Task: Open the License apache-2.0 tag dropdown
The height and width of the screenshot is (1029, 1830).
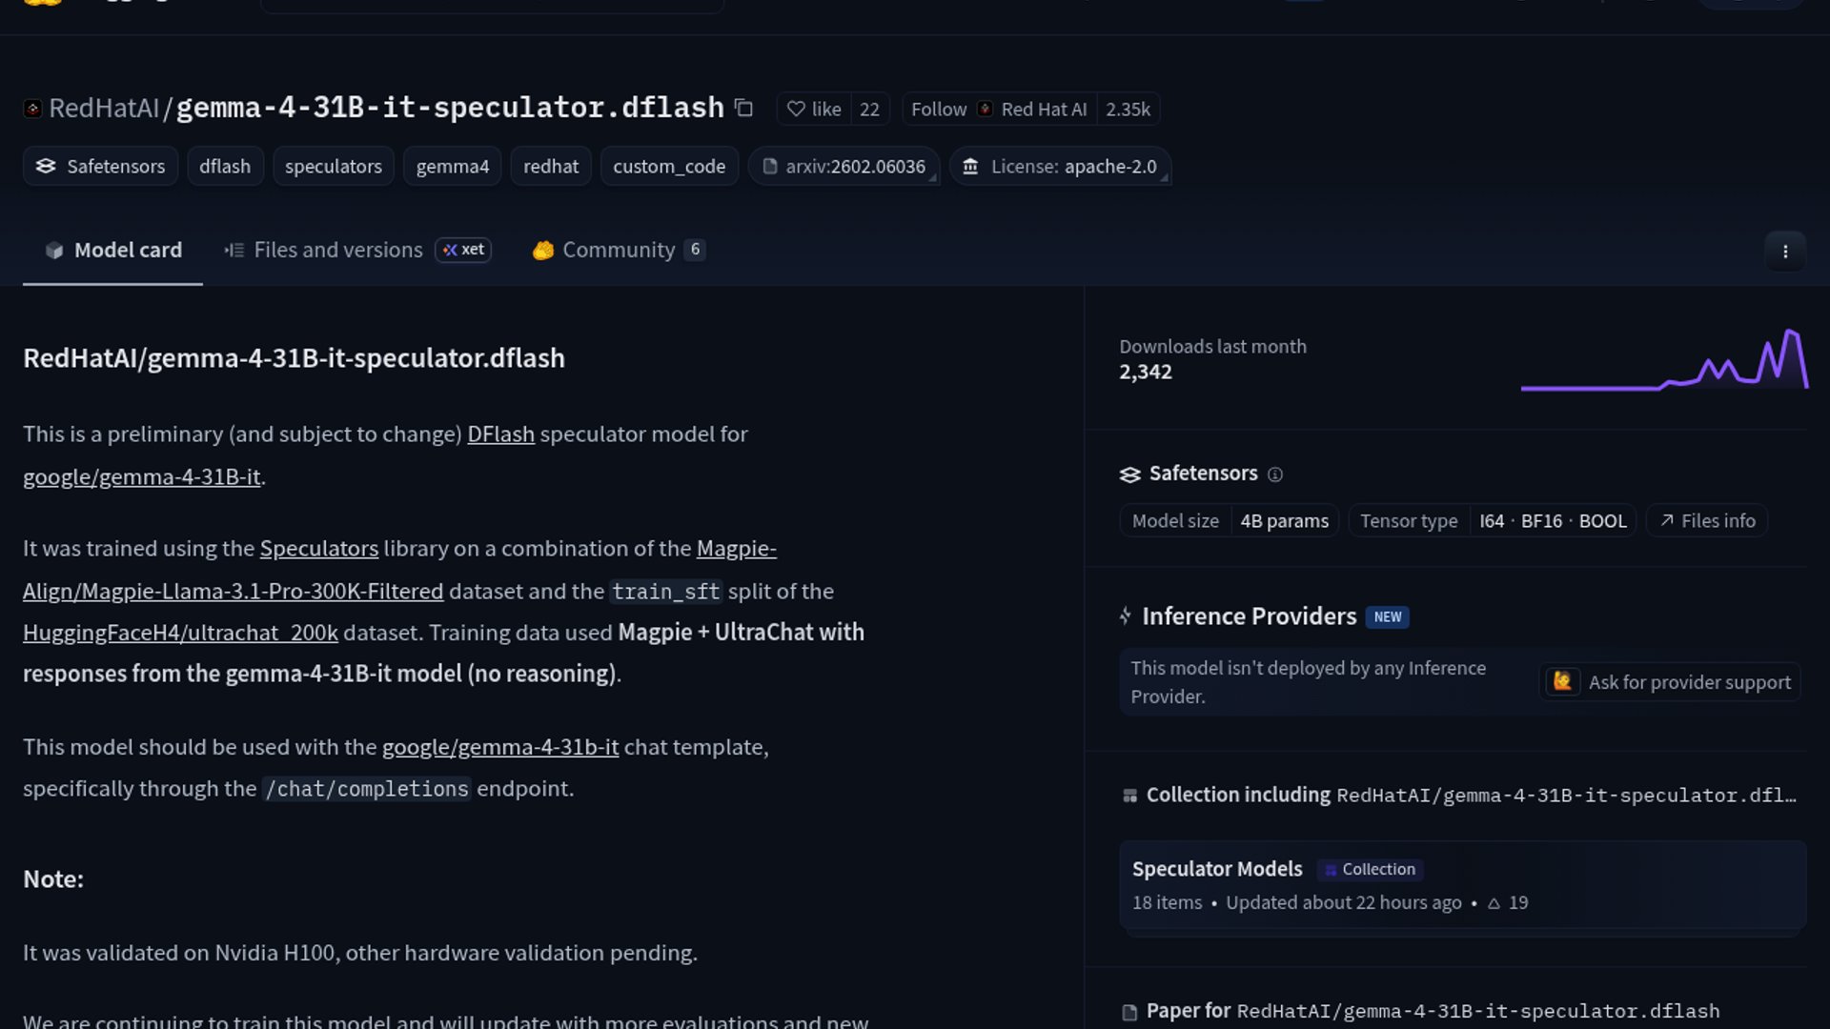Action: 1060,167
